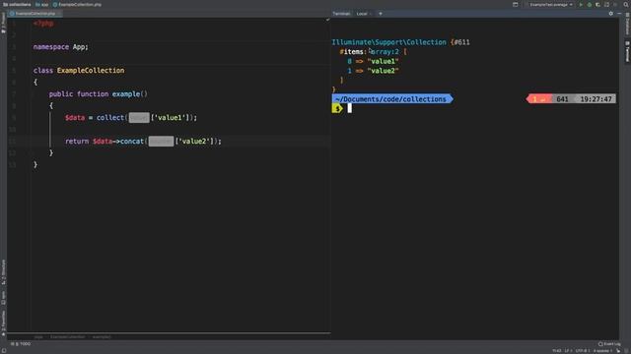Viewport: 631px width, 354px height.
Task: Start debugging with the green bug icon
Action: (x=590, y=4)
